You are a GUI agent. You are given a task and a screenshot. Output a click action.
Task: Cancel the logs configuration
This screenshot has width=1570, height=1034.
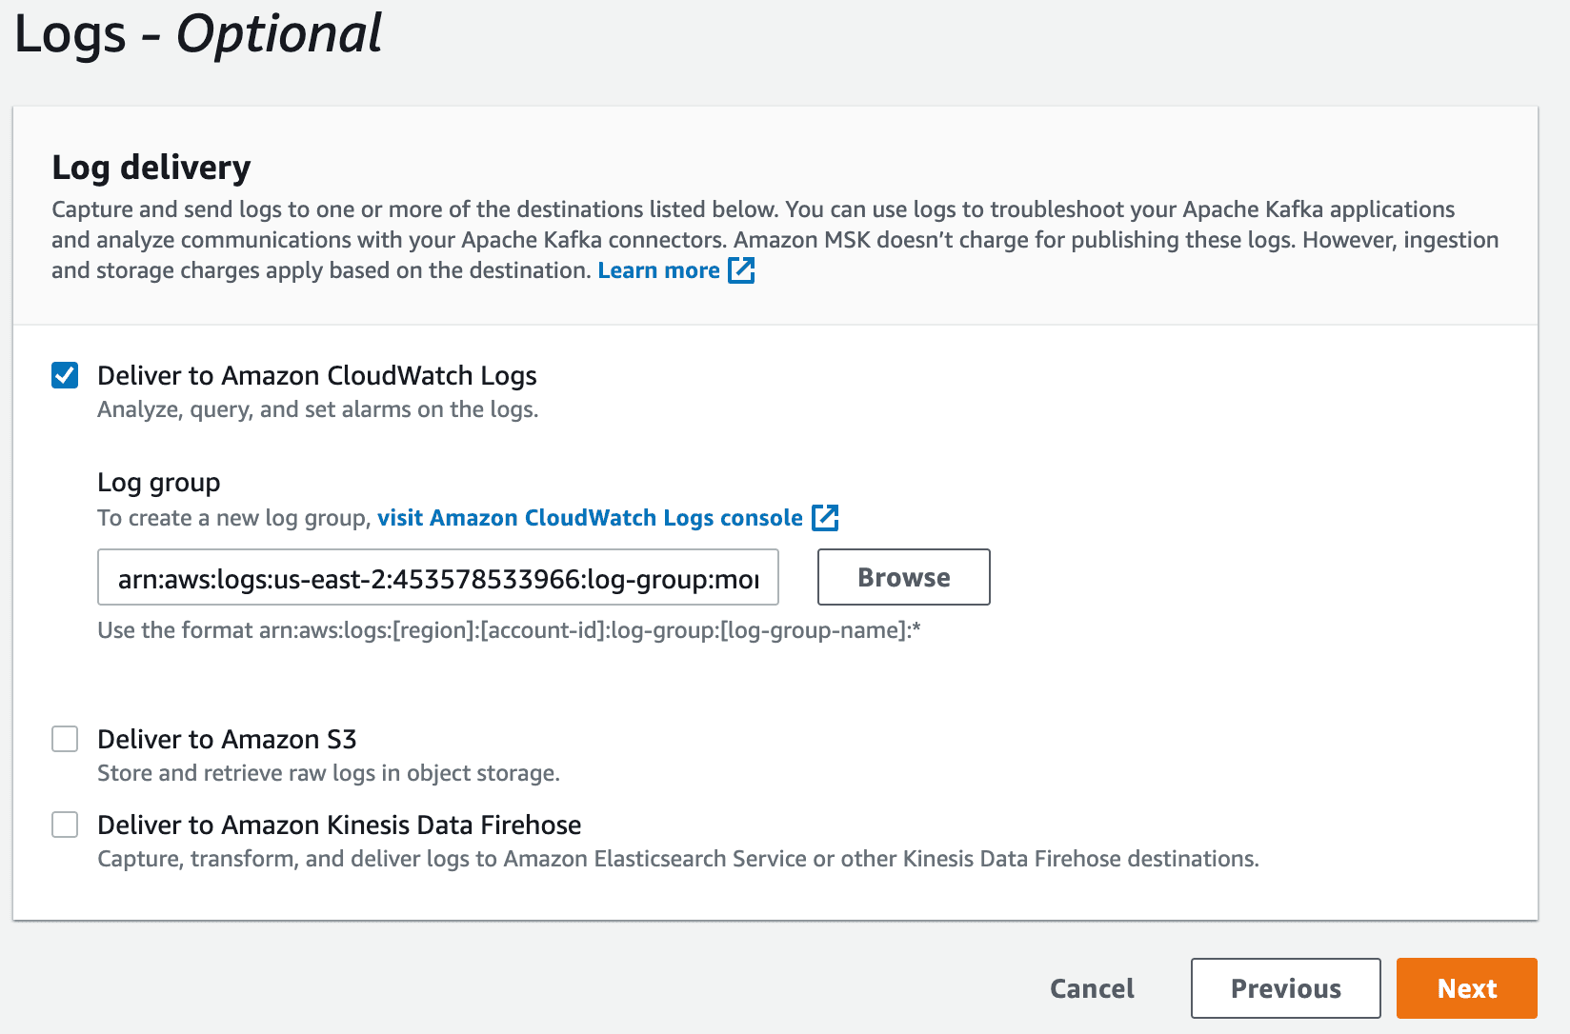[1092, 988]
